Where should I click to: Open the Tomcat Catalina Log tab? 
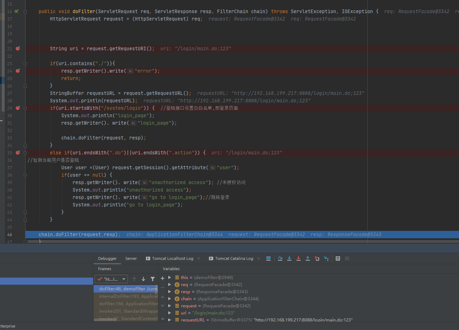(x=234, y=258)
